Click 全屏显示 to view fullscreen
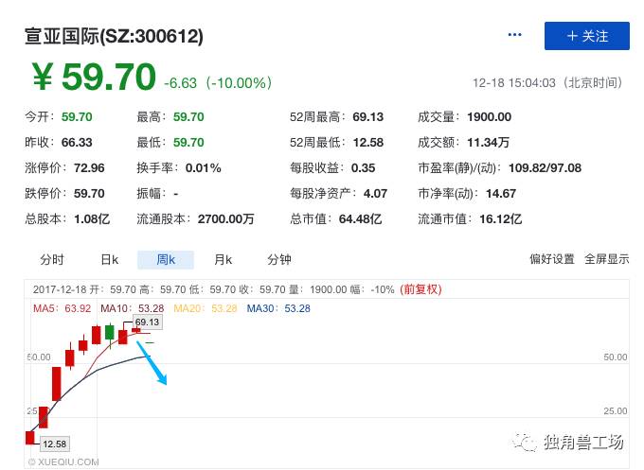Screen dimensions: 644x470 tap(607, 259)
